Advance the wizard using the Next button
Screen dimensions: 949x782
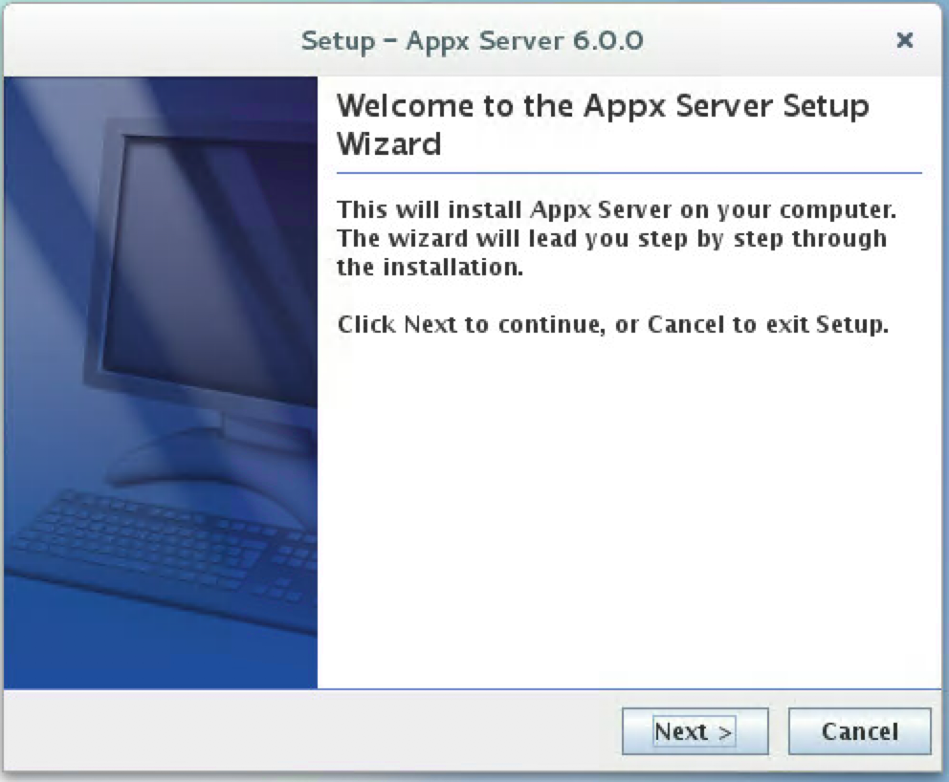tap(695, 730)
